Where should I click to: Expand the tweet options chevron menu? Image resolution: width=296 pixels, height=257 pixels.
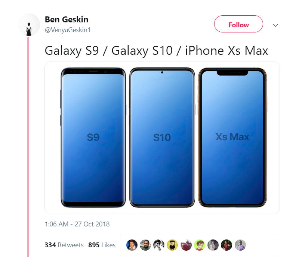(x=276, y=25)
